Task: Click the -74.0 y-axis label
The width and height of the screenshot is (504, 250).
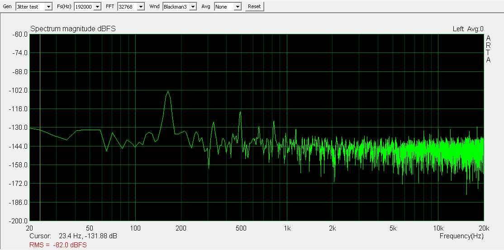Action: (x=20, y=53)
